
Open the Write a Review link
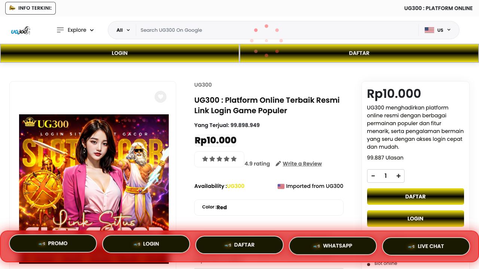302,164
